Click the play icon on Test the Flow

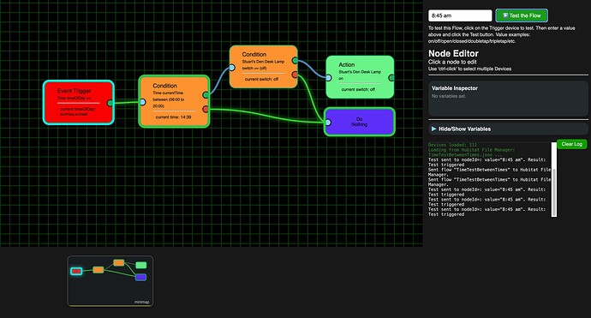(505, 15)
